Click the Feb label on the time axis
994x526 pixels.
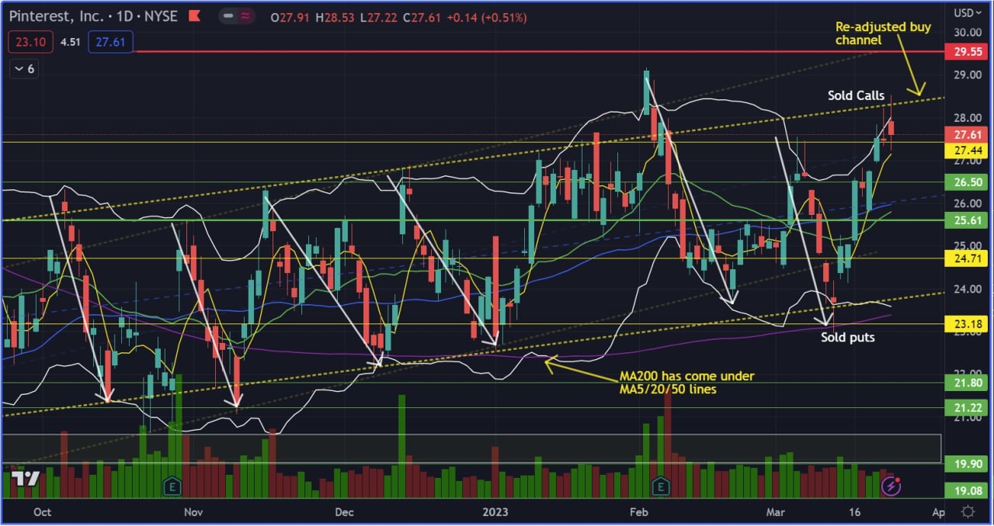(638, 512)
